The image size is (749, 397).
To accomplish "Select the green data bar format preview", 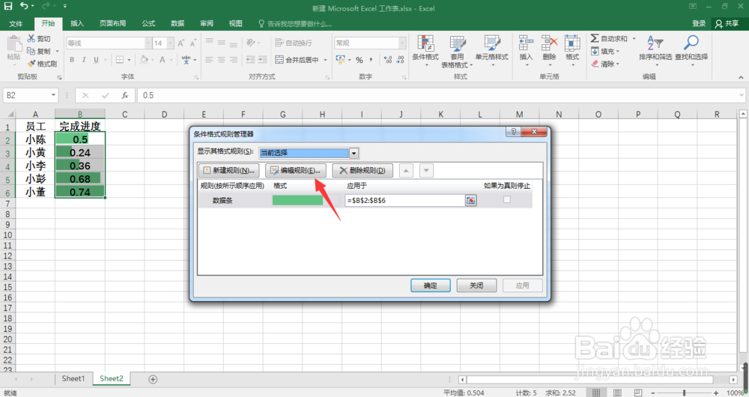I will [297, 201].
